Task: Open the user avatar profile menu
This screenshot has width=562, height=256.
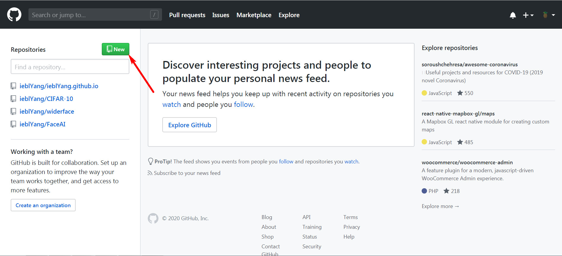Action: (548, 15)
